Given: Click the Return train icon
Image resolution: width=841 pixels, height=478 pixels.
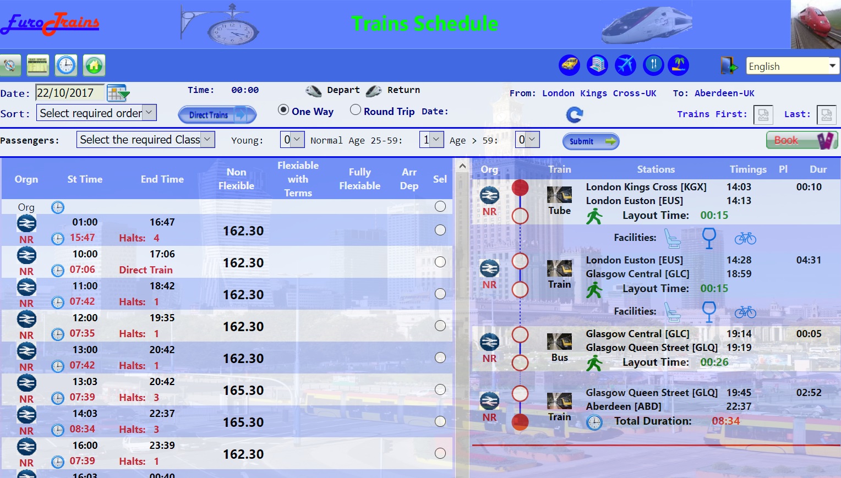Looking at the screenshot, I should click(374, 91).
